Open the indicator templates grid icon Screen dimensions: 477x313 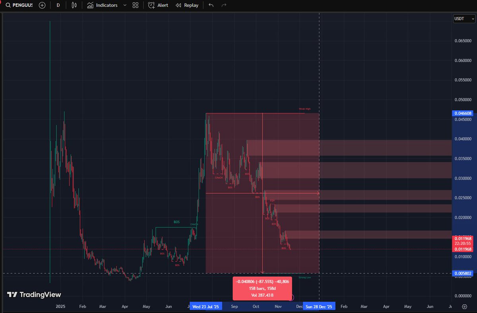click(136, 5)
